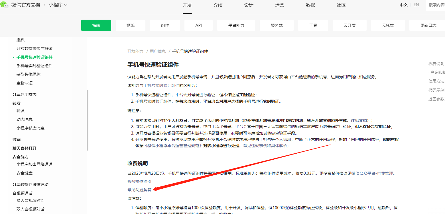Open 小程序加密网络通道 sidebar item
This screenshot has height=214, width=445.
click(x=34, y=164)
